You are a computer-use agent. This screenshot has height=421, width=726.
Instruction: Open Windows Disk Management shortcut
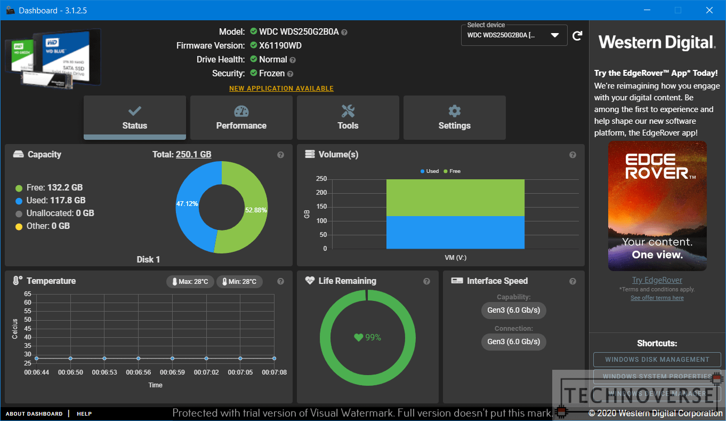[x=657, y=360]
